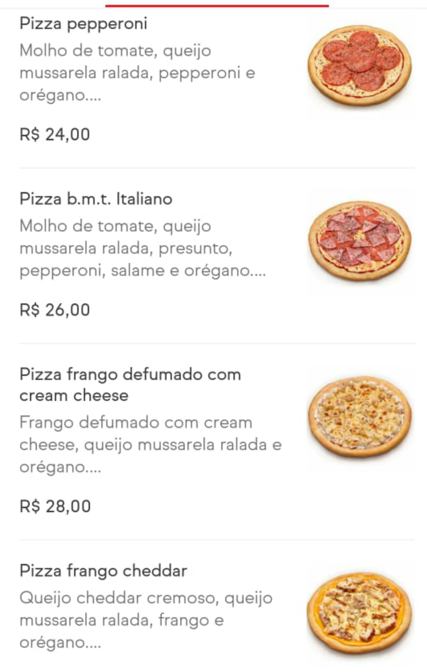Tap the R$ 28,00 price
427x672 pixels.
55,506
